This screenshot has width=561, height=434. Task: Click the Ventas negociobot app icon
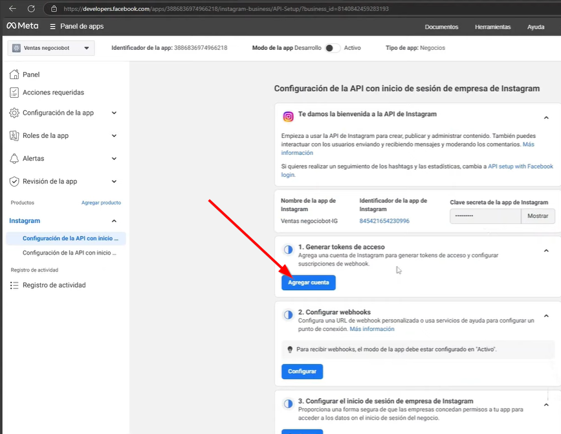point(16,48)
